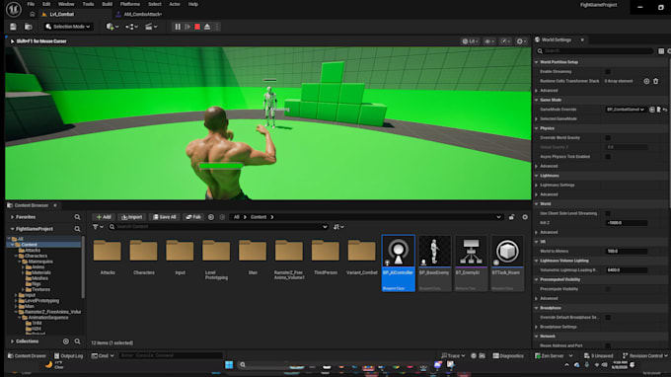Expand the Collections section

coord(12,341)
